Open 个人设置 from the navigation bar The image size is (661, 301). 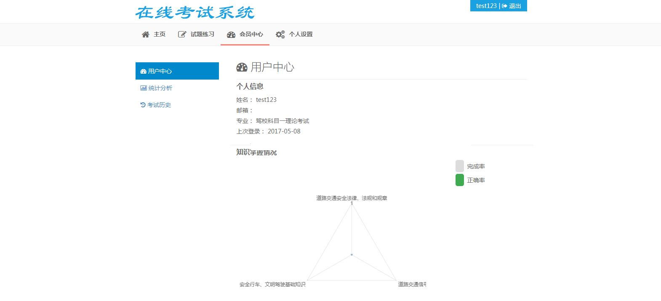[301, 35]
